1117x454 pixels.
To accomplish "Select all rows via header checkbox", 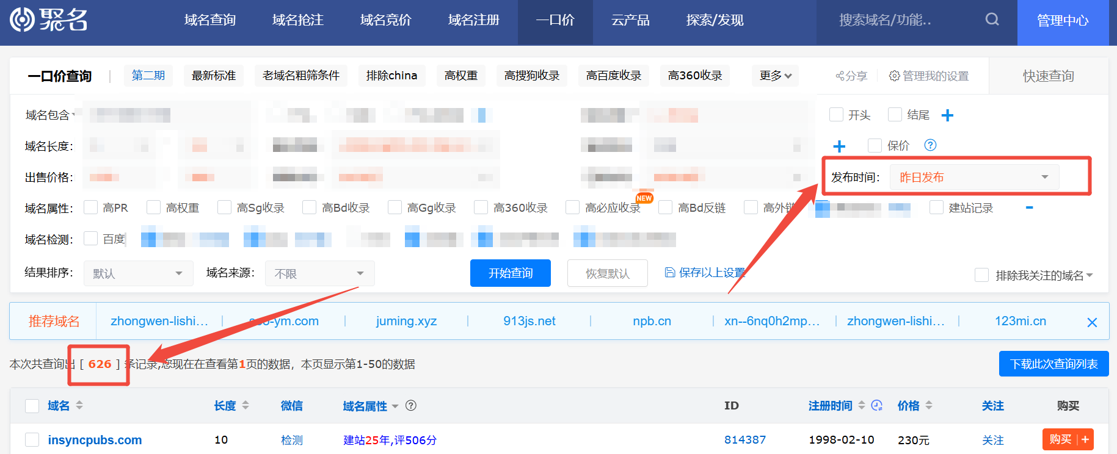I will pos(32,406).
